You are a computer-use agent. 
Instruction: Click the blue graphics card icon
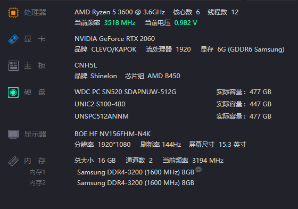click(13, 39)
